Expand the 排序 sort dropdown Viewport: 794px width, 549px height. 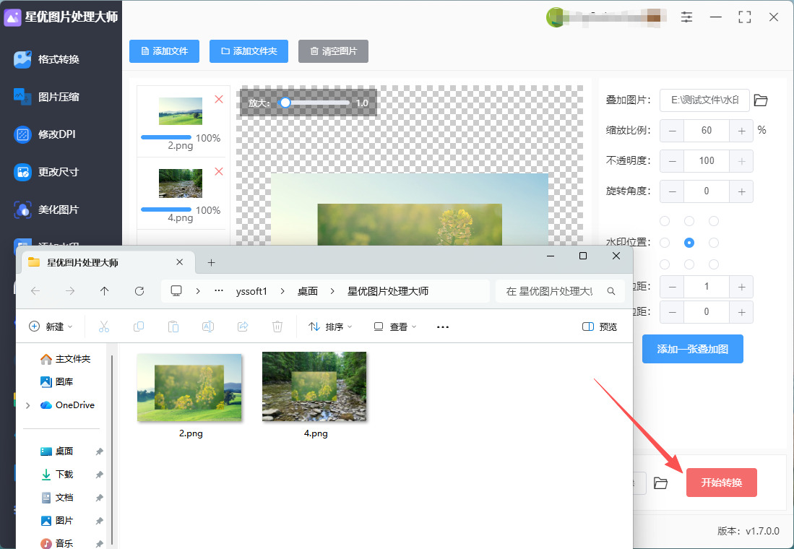[x=330, y=327]
